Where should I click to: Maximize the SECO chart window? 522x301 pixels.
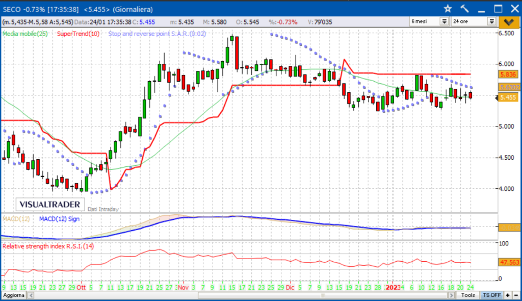498,9
